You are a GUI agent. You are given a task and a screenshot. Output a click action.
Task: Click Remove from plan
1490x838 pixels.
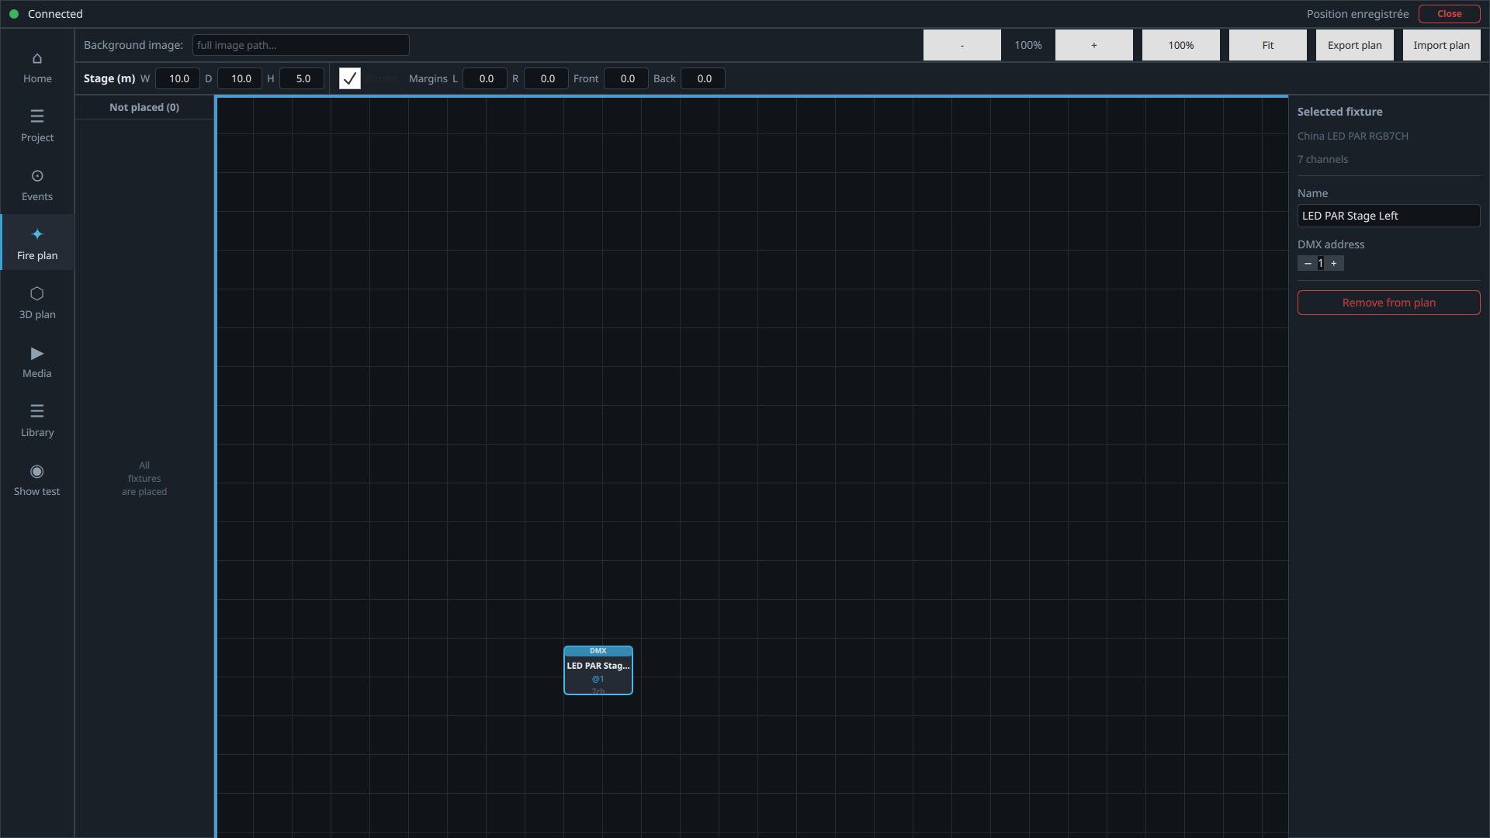pyautogui.click(x=1389, y=303)
